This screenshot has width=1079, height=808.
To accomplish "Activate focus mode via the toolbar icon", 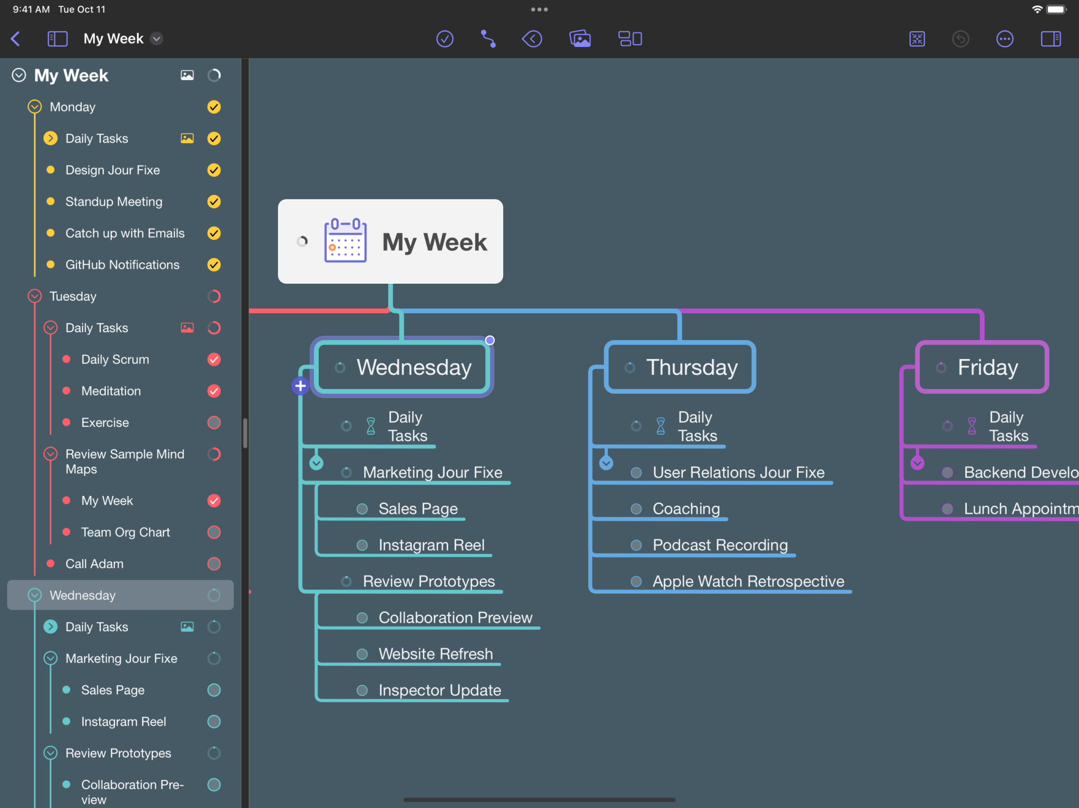I will tap(917, 38).
